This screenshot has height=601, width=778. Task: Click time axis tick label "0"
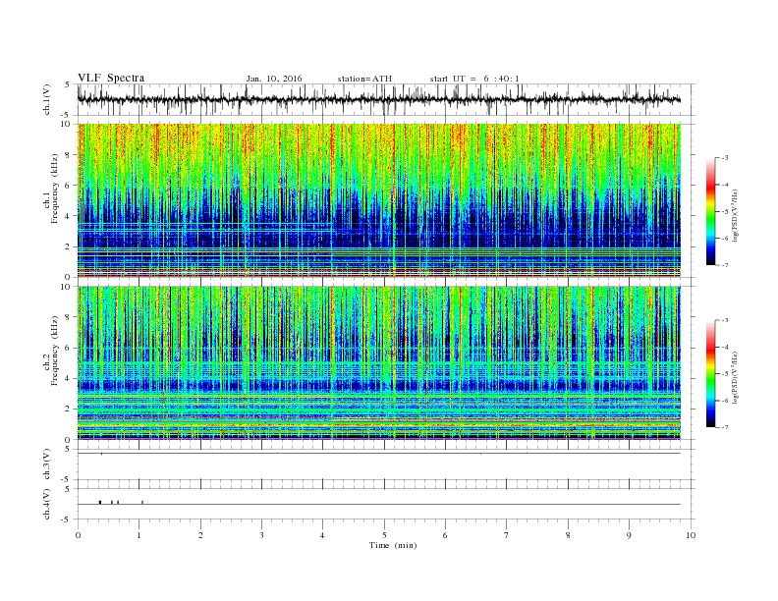pyautogui.click(x=78, y=535)
